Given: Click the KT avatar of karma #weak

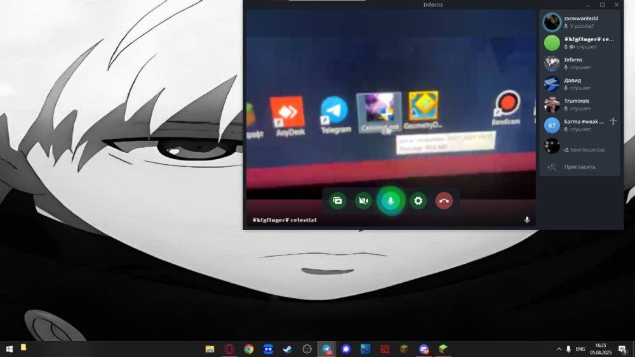Looking at the screenshot, I should coord(552,126).
